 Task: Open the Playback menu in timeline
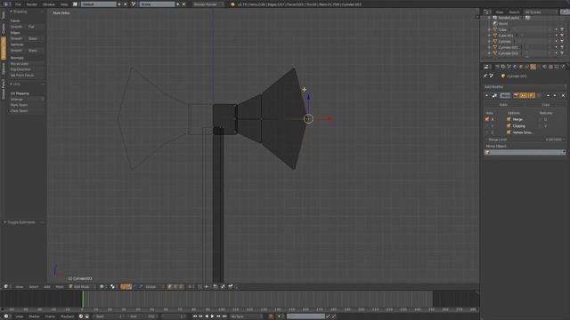(68, 316)
